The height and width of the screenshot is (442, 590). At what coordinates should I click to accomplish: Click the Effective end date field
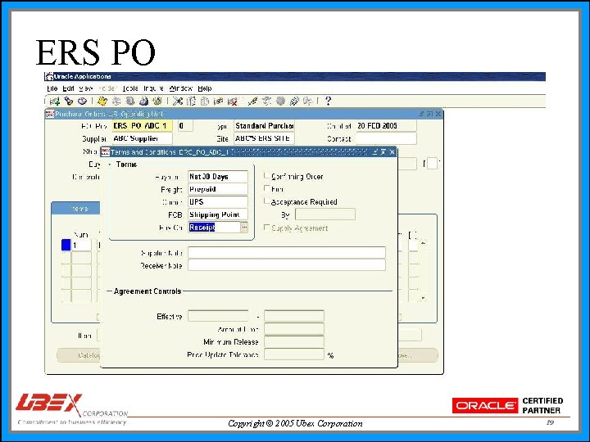294,316
